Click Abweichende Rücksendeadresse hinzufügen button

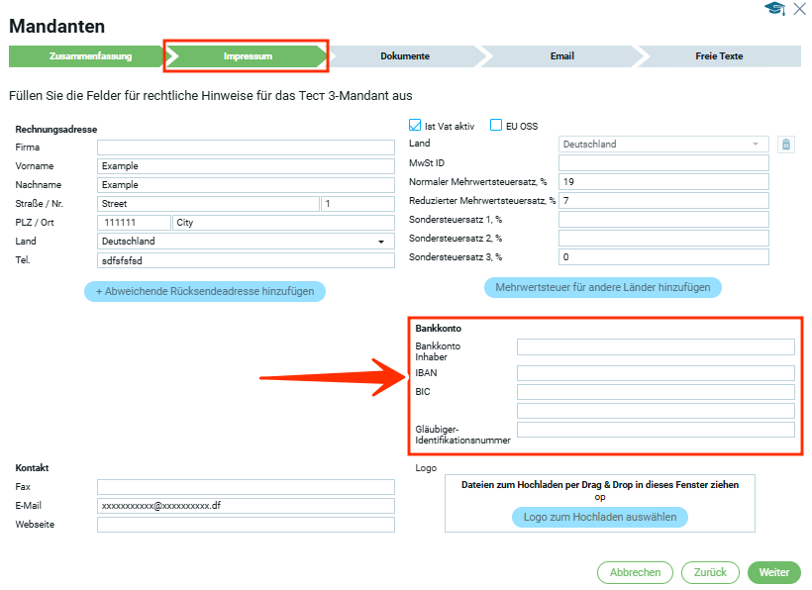click(x=205, y=291)
